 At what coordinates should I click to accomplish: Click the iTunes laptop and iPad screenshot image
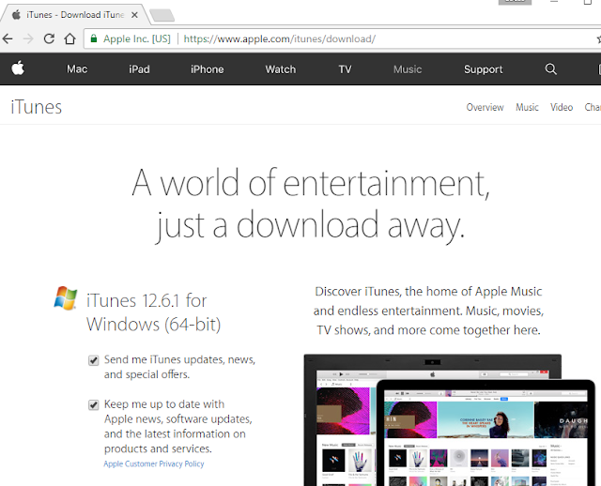[x=449, y=420]
